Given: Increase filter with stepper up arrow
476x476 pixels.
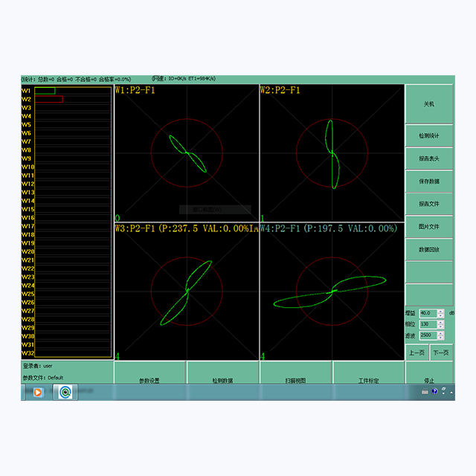Looking at the screenshot, I should pyautogui.click(x=440, y=333).
